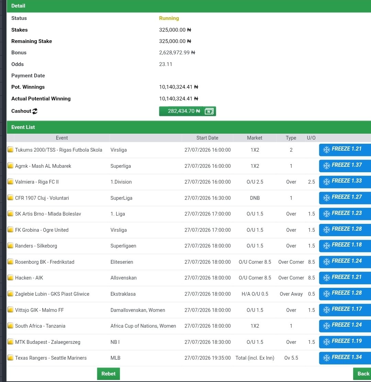Click the Tukums 2000/TSS - Rigas Futbola Skola event

[59, 150]
